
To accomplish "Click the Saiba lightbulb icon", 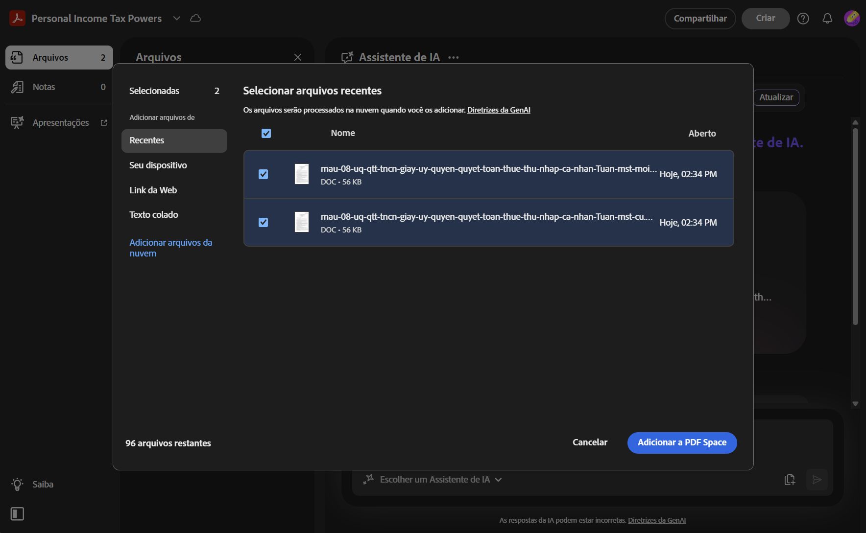I will (x=18, y=484).
